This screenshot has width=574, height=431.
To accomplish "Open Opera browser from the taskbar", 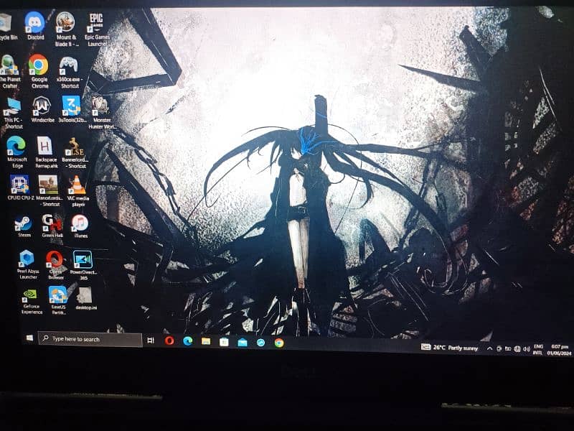I will point(169,340).
